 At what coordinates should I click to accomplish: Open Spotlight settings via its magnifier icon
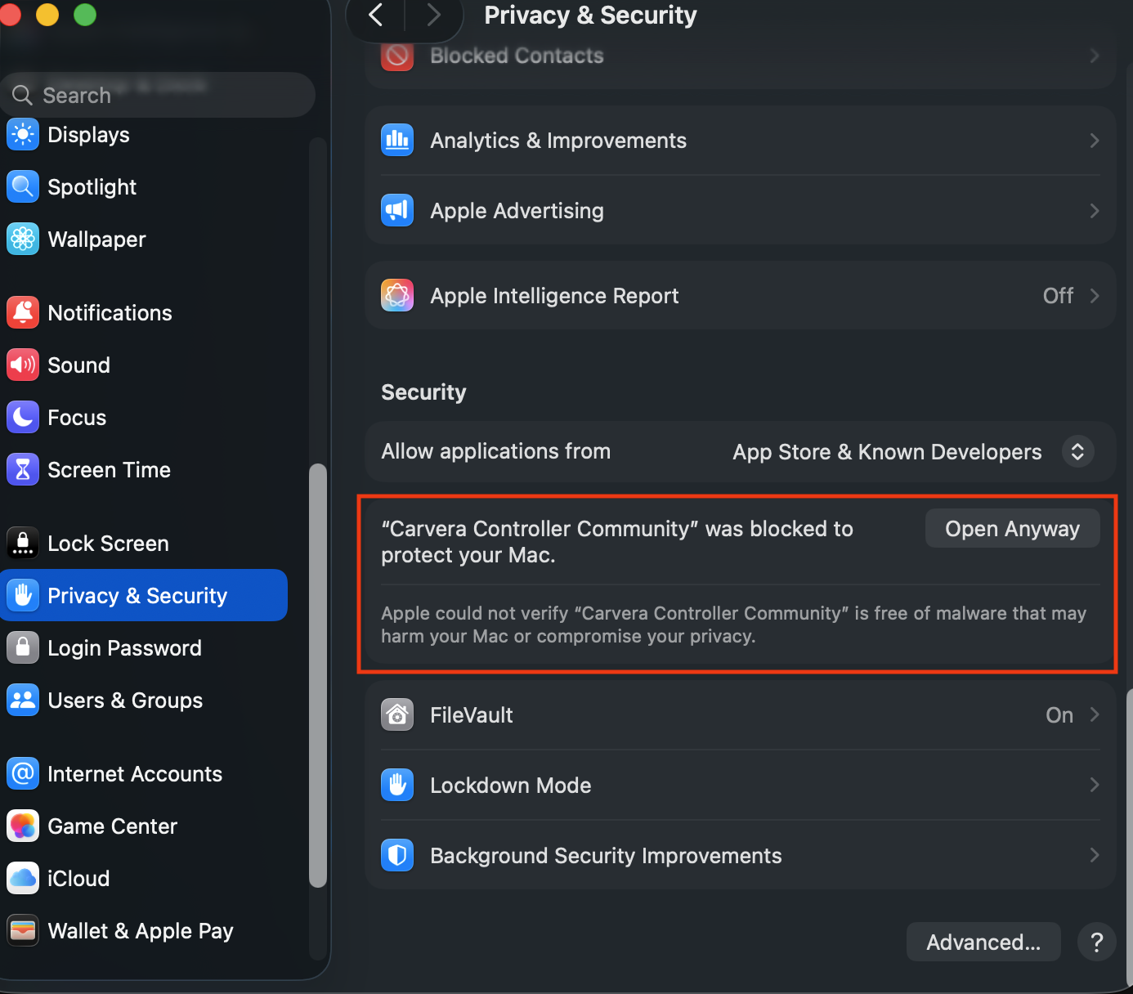tap(23, 187)
